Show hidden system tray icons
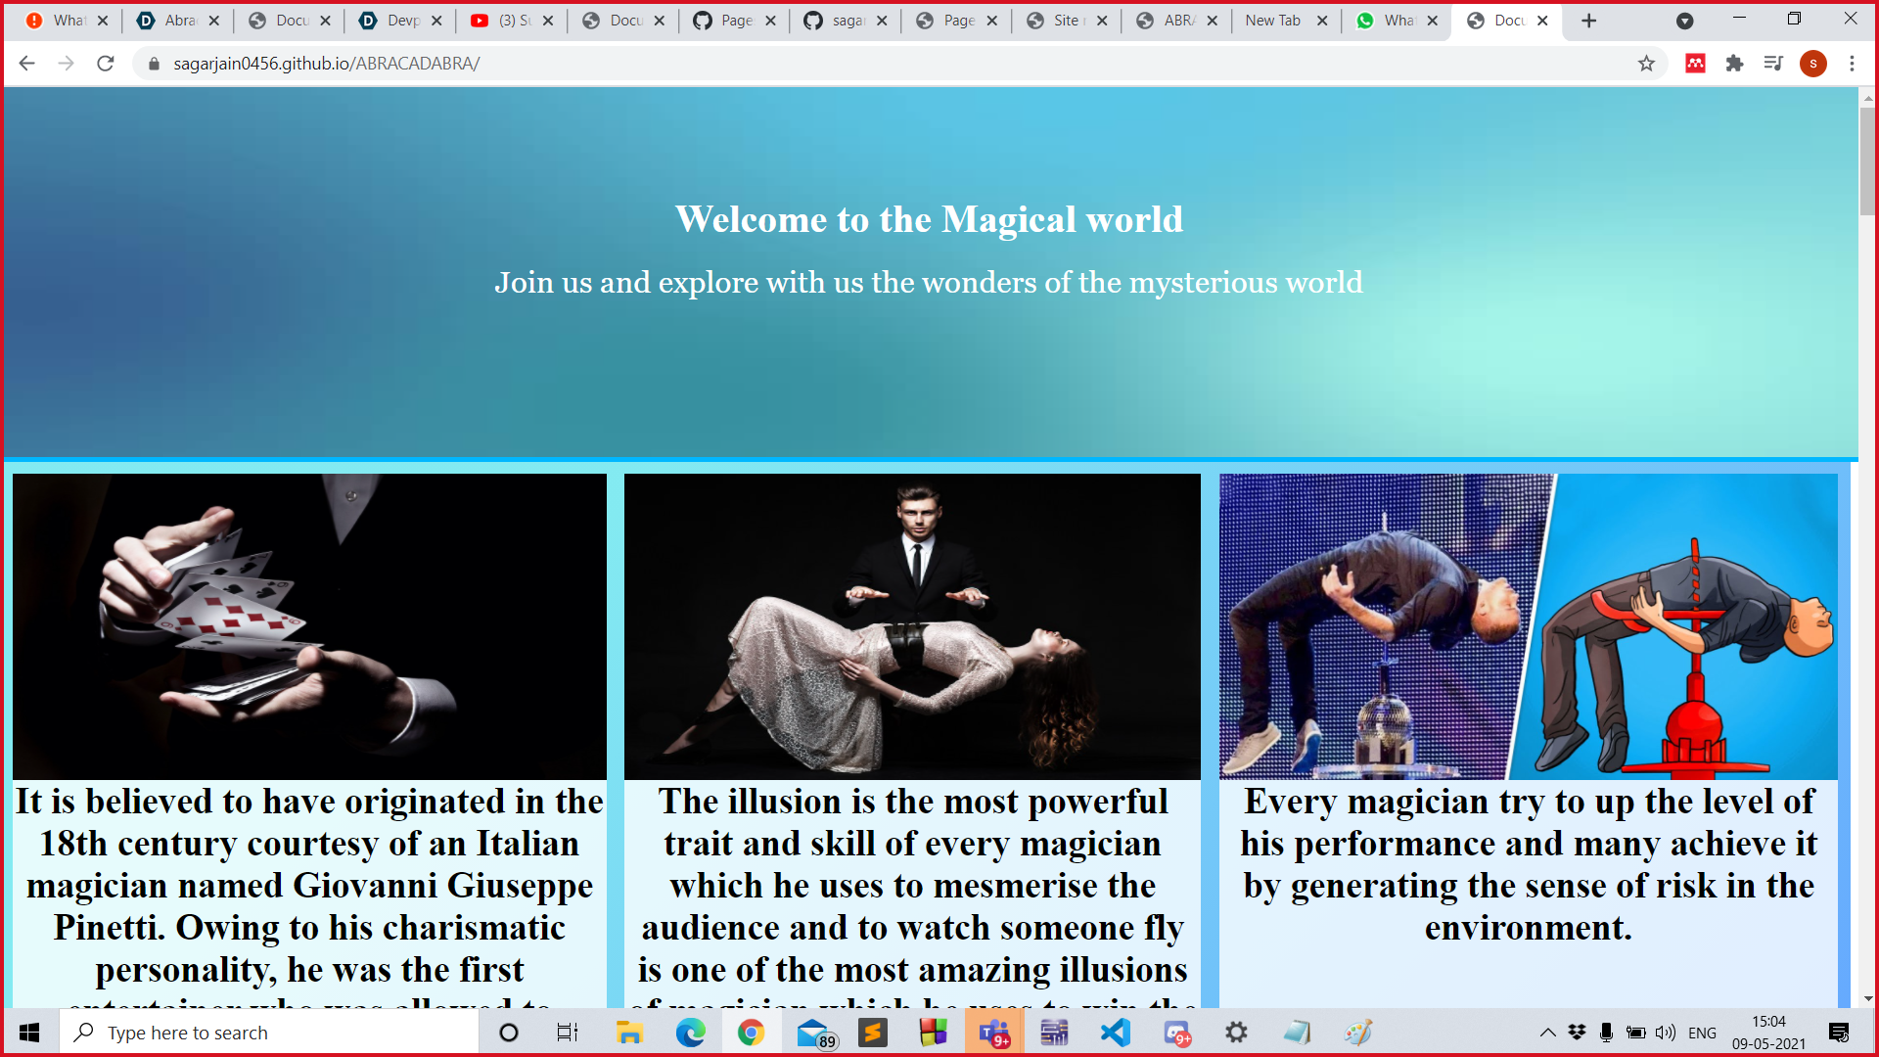Screen dimensions: 1879x1057 [1547, 1033]
